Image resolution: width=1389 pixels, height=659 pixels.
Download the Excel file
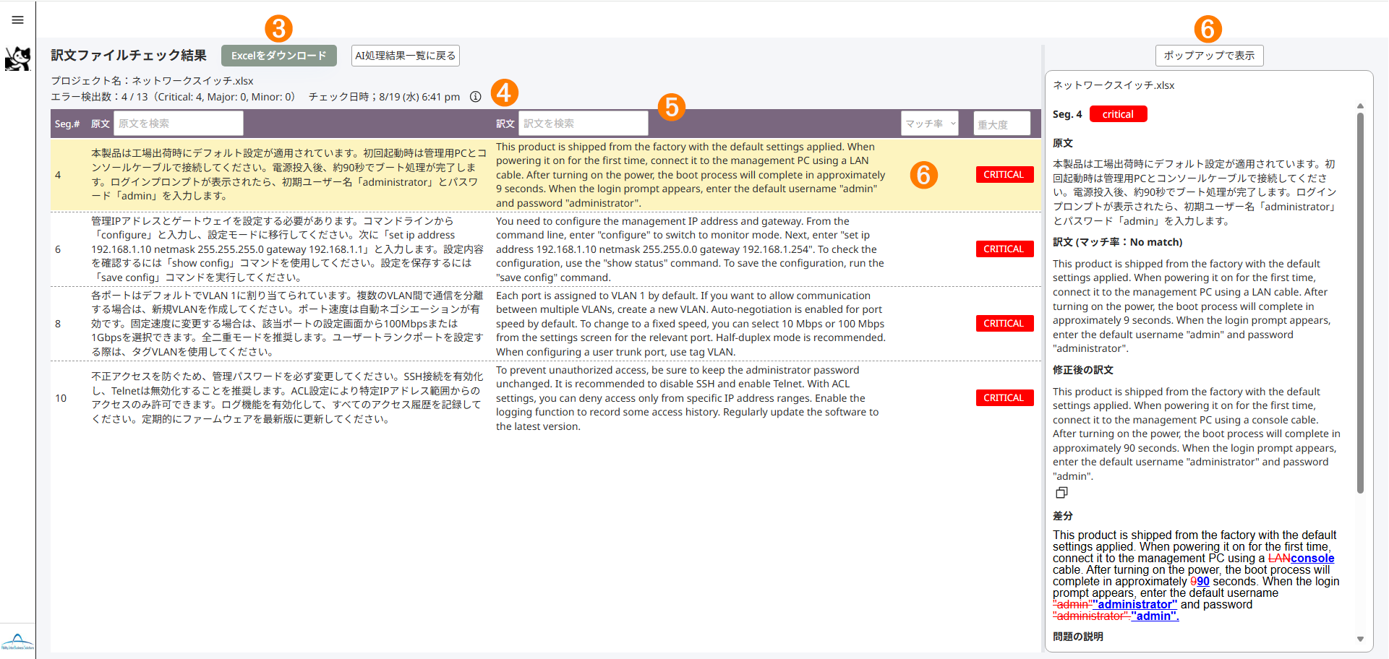279,56
